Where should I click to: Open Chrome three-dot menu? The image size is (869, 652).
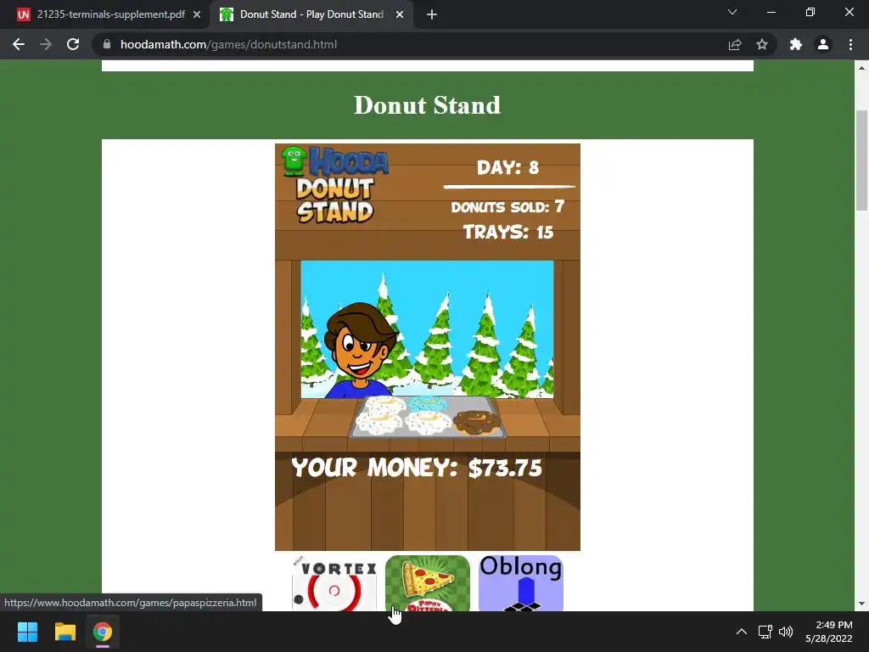click(850, 44)
